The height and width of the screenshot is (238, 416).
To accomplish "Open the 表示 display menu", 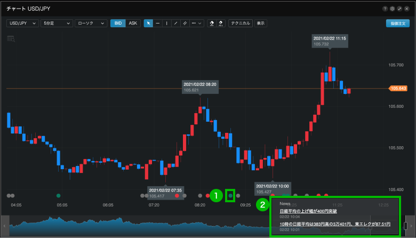I will click(260, 23).
